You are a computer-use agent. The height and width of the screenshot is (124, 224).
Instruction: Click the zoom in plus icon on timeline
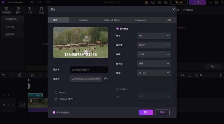(x=220, y=75)
